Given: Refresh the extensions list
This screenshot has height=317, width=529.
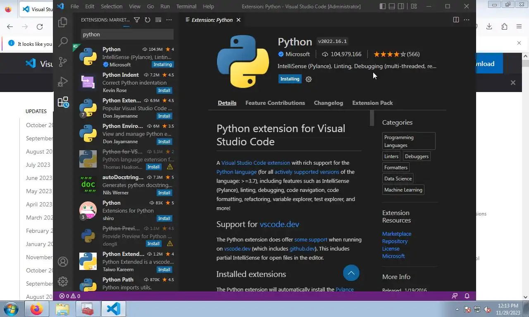Looking at the screenshot, I should coord(148,20).
